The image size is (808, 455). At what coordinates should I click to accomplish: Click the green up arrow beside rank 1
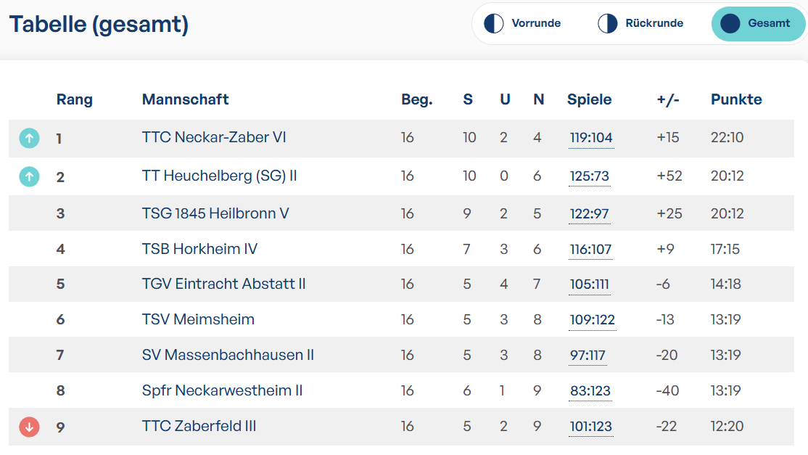29,138
